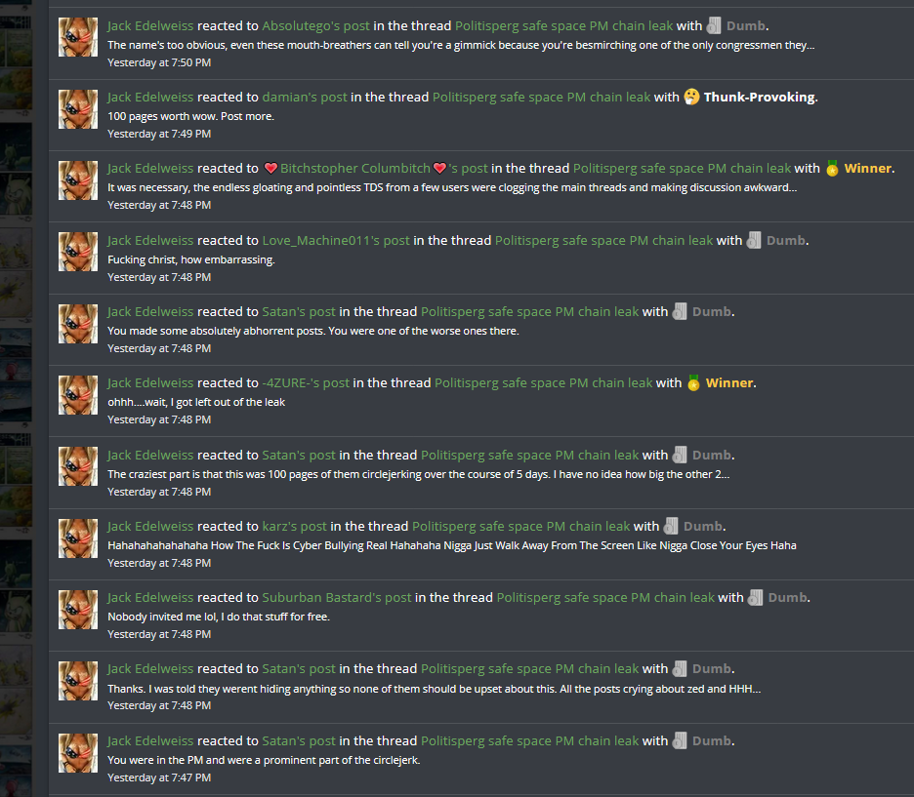914x797 pixels.
Task: Click the Dumb icon on the Love_Machine011 entry
Action: [x=754, y=240]
